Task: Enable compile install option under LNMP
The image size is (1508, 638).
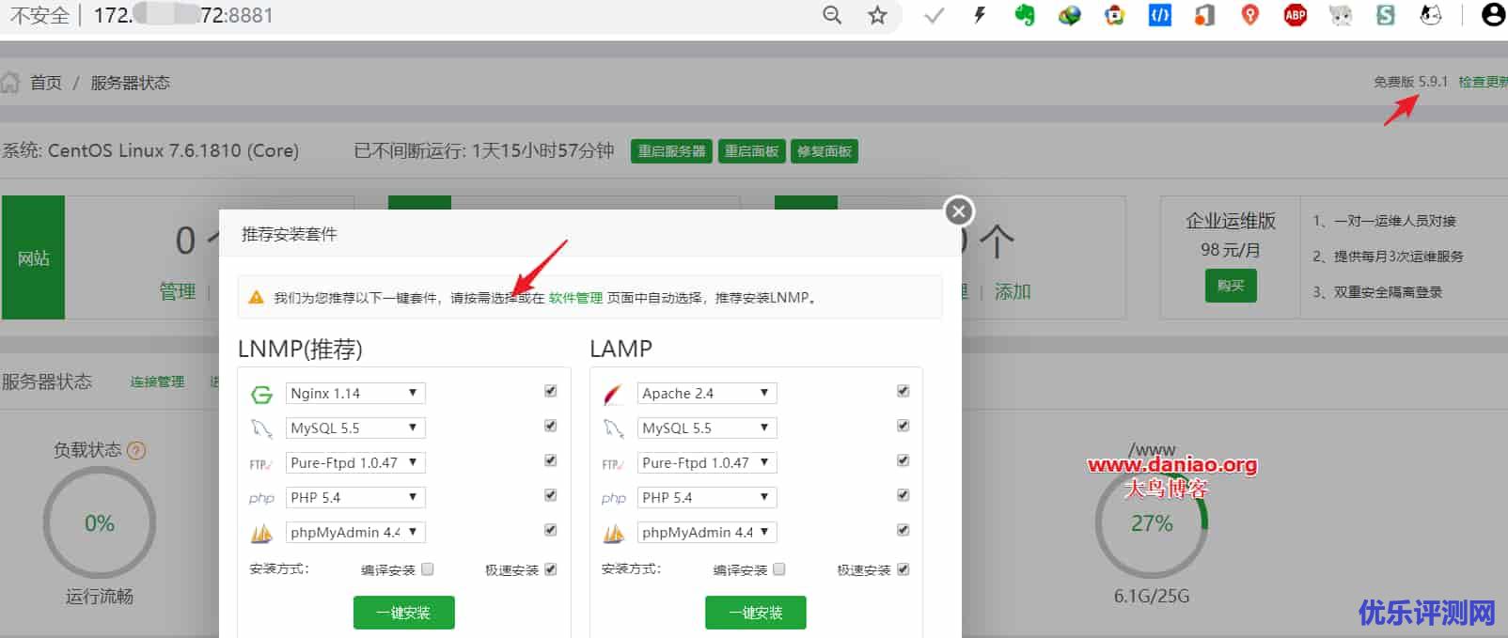Action: (428, 568)
